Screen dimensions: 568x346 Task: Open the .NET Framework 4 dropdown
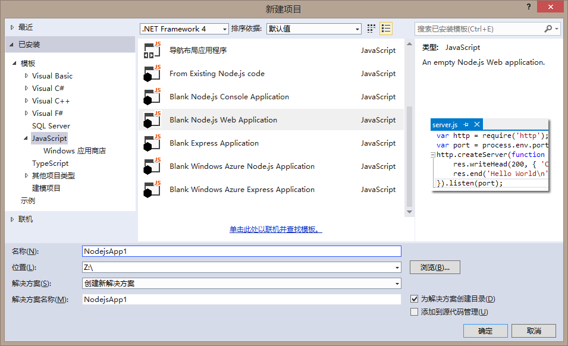(184, 29)
